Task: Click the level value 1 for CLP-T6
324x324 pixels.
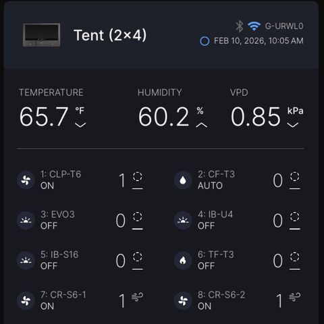Action: tap(122, 180)
